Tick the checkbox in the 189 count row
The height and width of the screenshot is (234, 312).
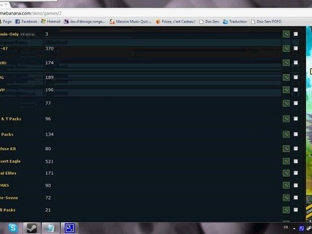pos(296,77)
